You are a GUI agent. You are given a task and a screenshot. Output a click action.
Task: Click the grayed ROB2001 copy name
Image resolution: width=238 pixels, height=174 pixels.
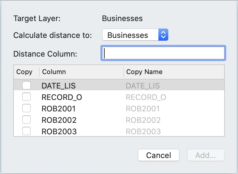(143, 109)
